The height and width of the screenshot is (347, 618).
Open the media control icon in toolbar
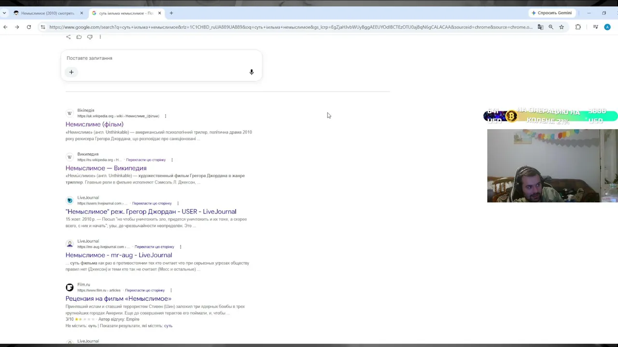(x=595, y=27)
